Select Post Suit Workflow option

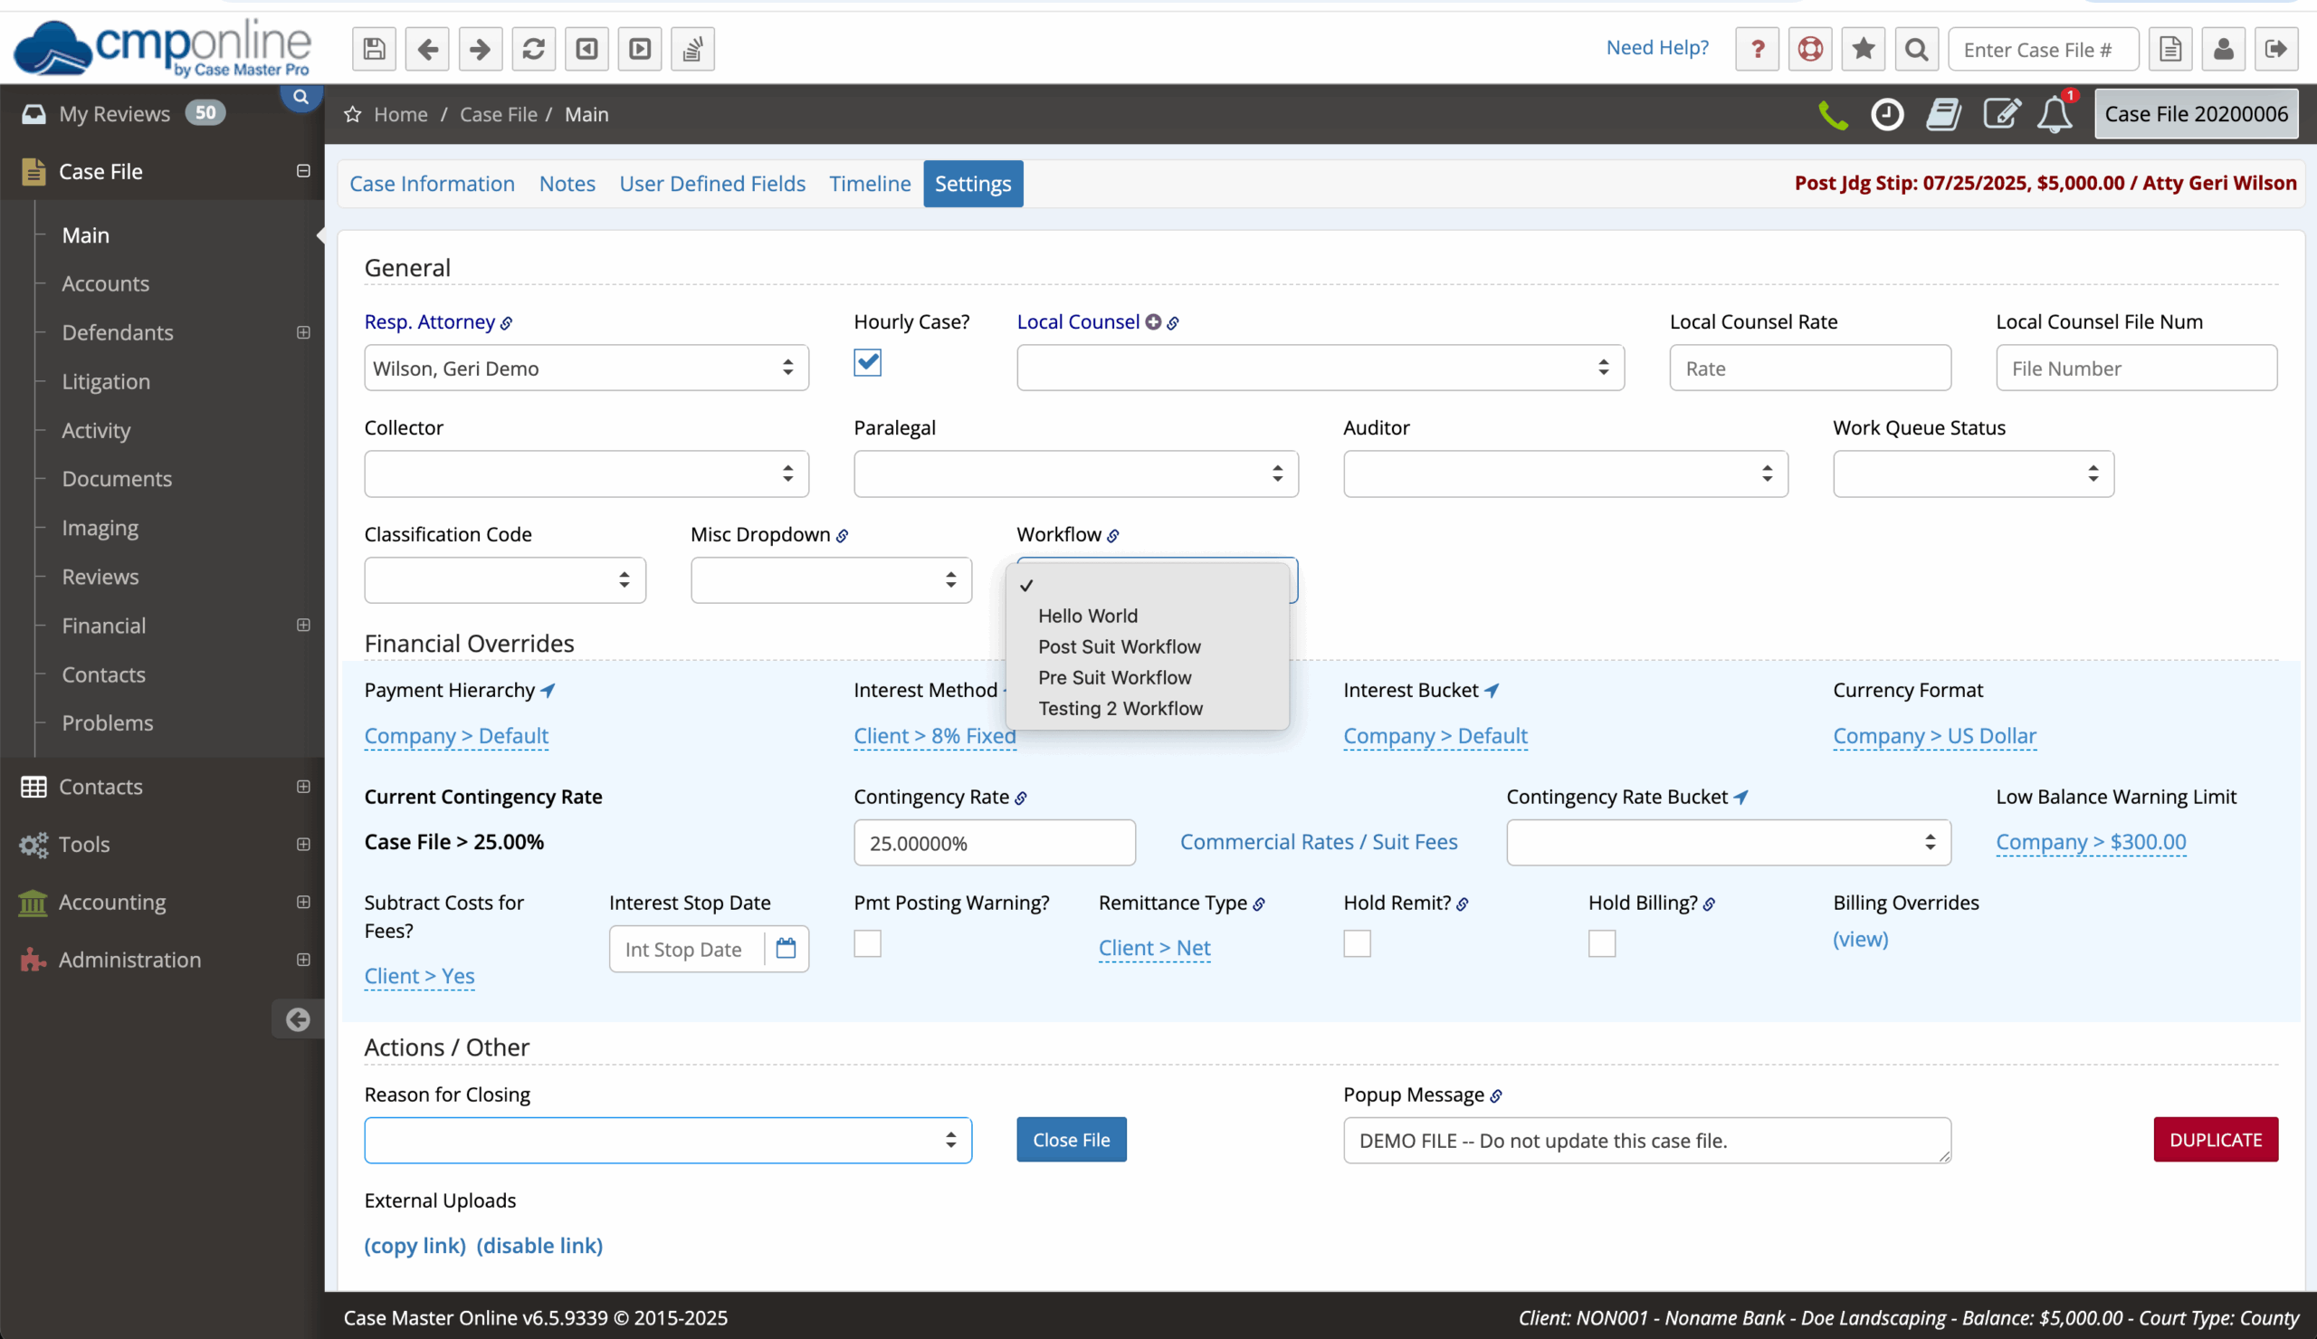(x=1119, y=646)
